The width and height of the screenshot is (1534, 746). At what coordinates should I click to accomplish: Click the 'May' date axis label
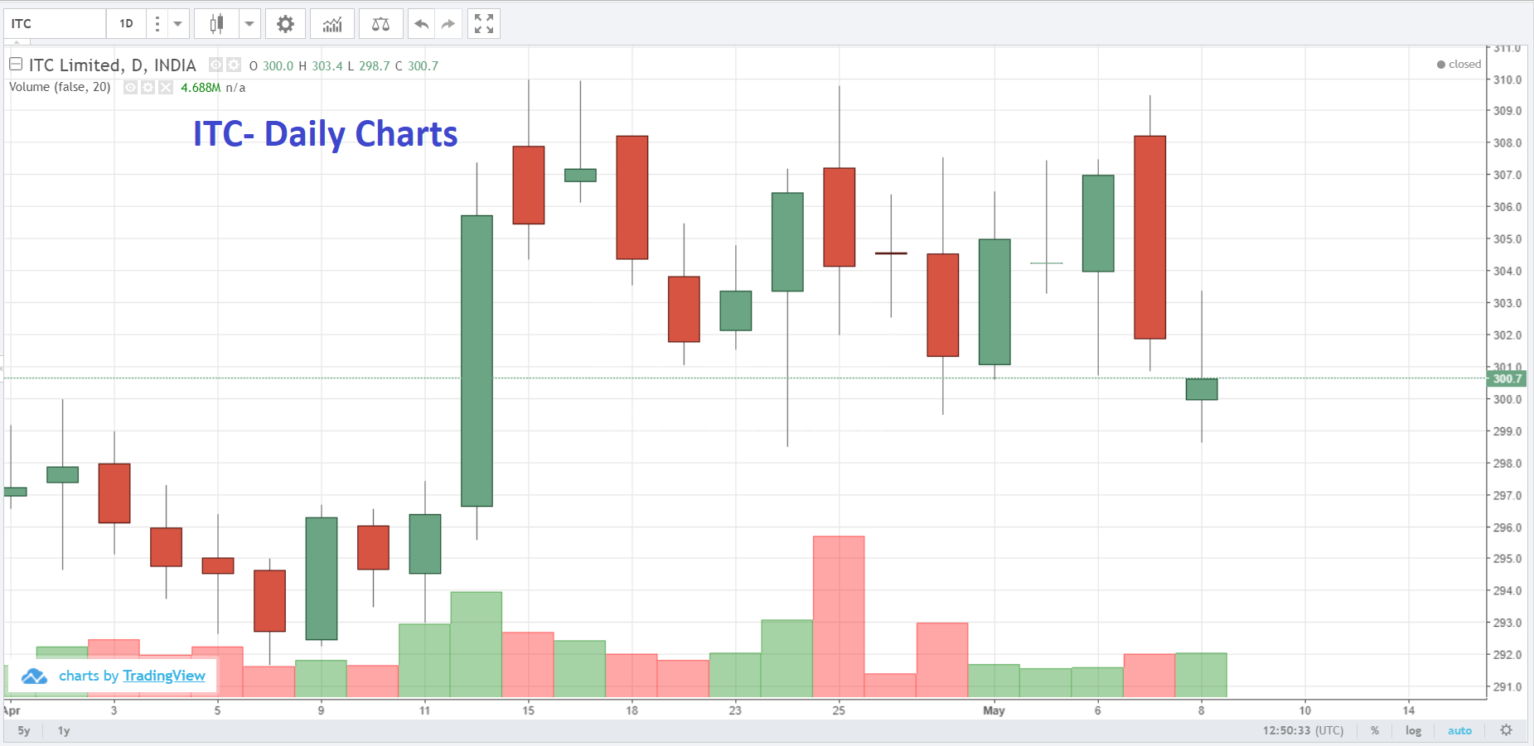point(994,710)
